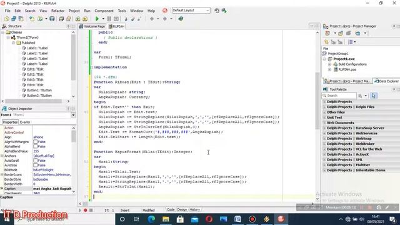
Task: Collapse the Published folder in Structure
Action: click(13, 43)
